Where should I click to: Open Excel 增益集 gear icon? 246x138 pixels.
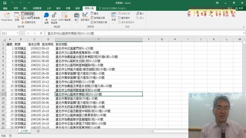(54, 18)
